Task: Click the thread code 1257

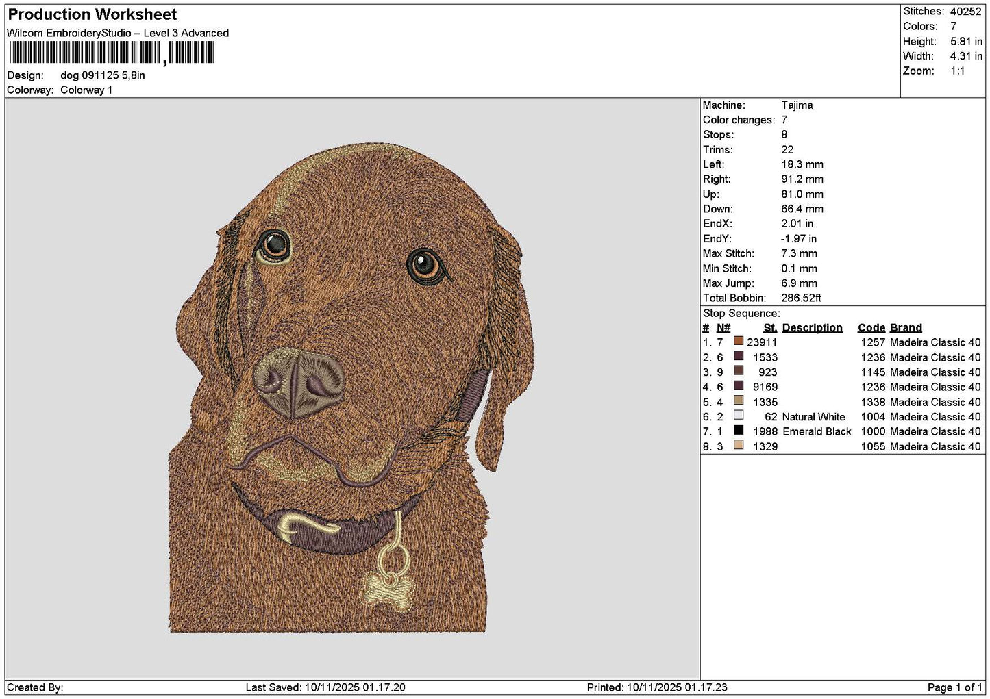Action: [x=873, y=342]
